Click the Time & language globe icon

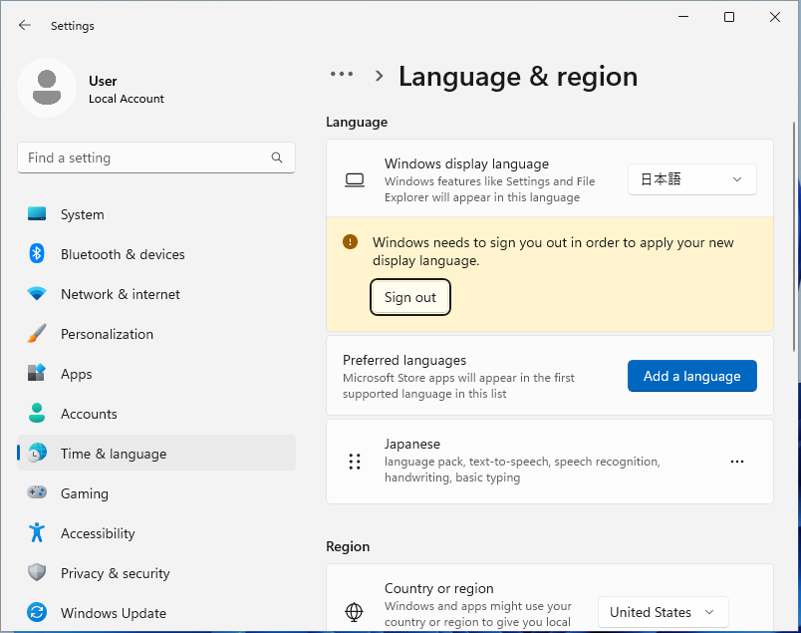click(37, 453)
